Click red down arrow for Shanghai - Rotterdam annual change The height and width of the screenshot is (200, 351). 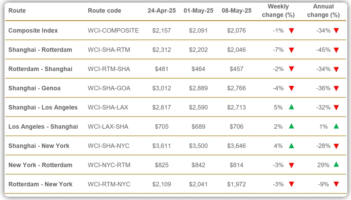click(336, 50)
